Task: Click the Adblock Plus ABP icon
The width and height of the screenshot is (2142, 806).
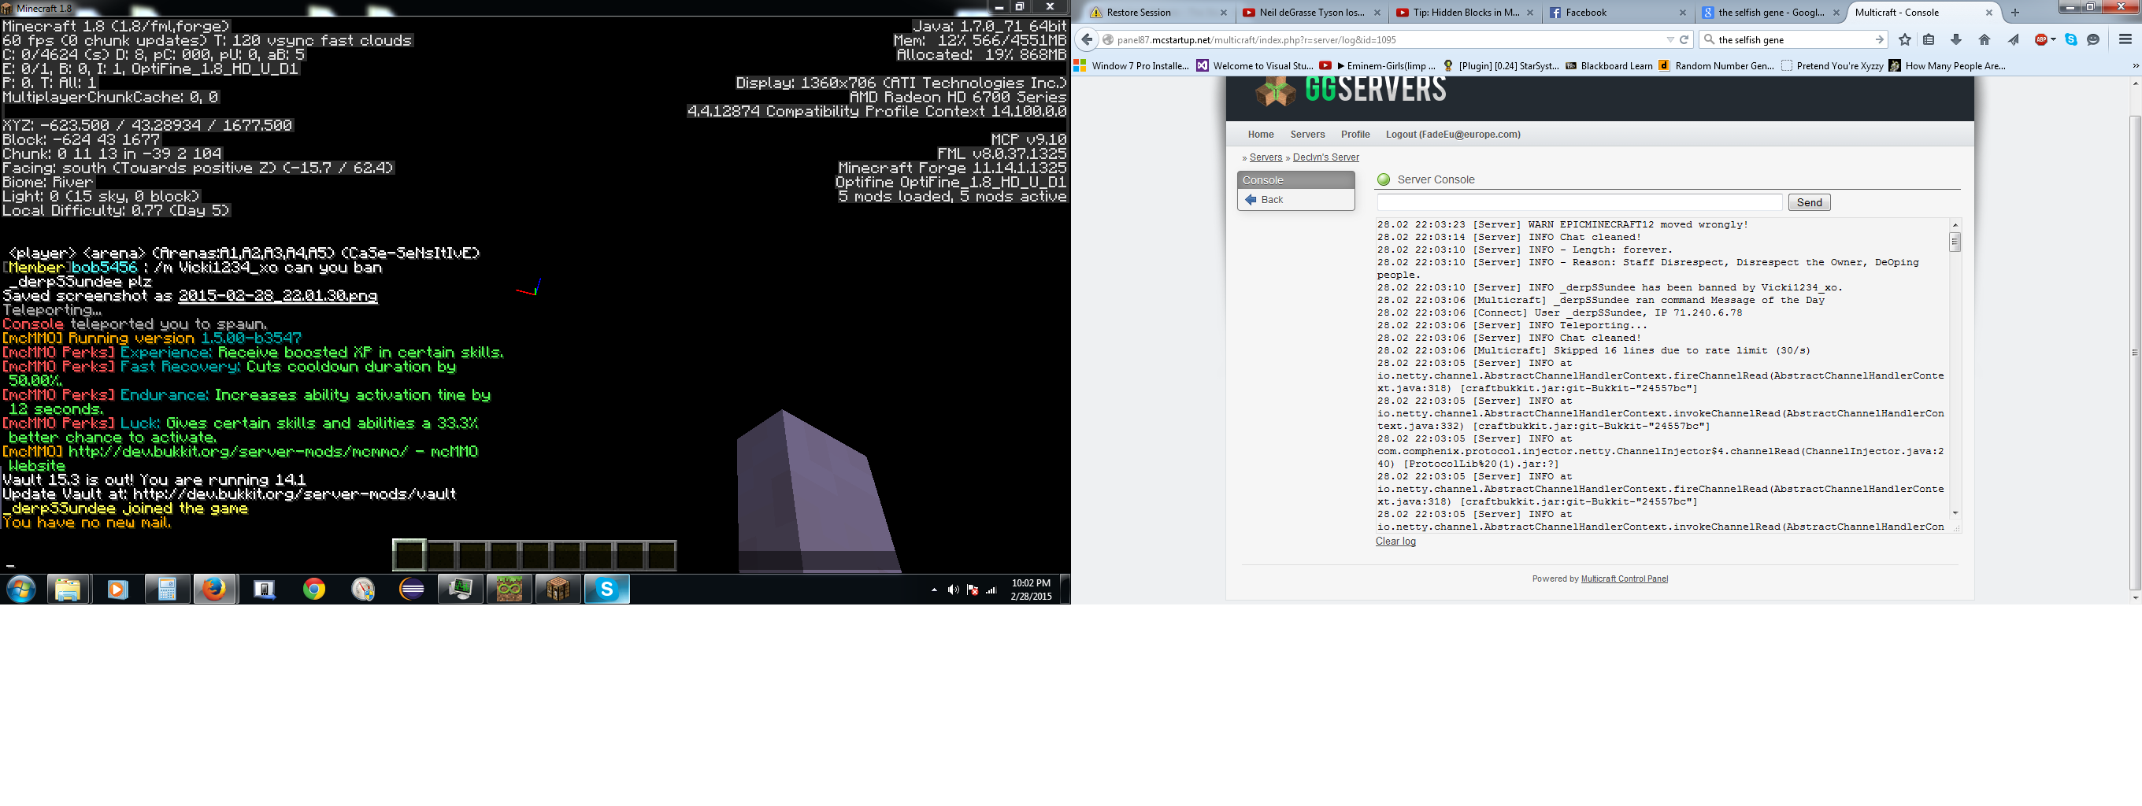Action: 2040,40
